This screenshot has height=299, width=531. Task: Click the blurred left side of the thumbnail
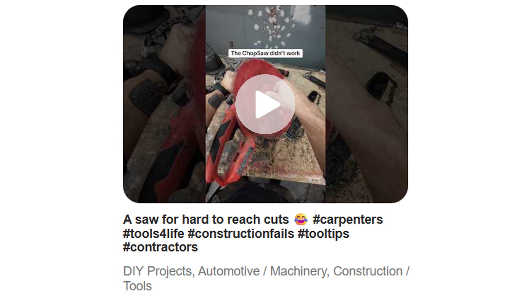(164, 104)
